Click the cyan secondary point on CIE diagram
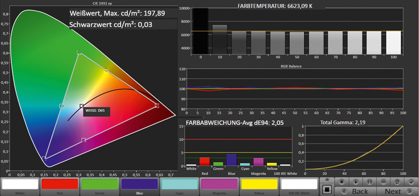This screenshot has height=196, width=419. pyautogui.click(x=61, y=106)
